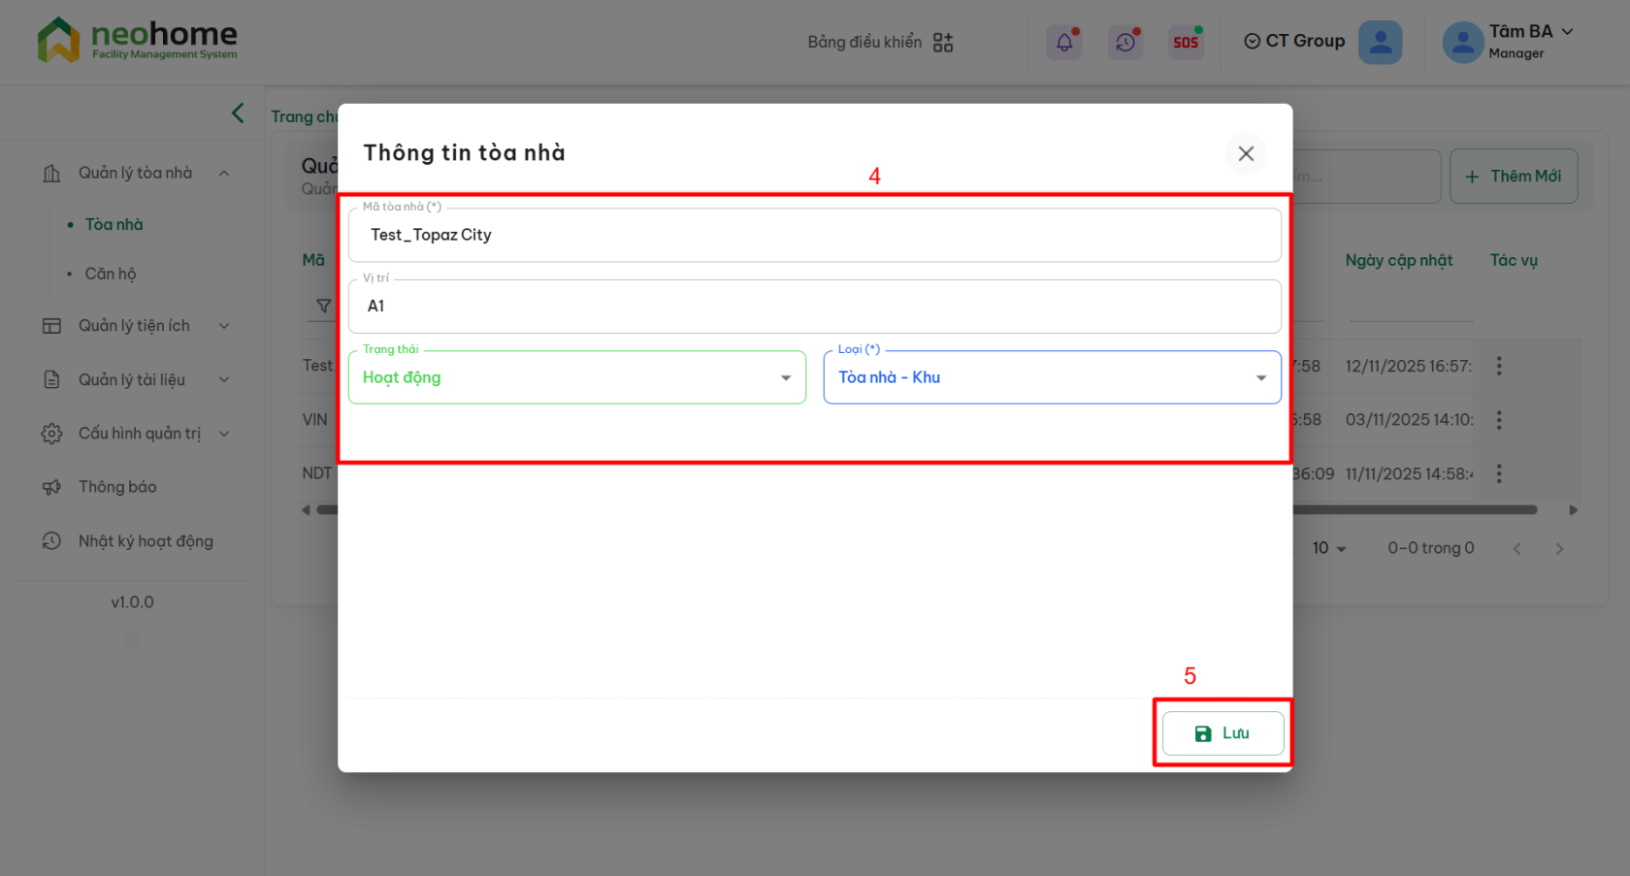The width and height of the screenshot is (1630, 876).
Task: Select Căn hộ in the sidebar
Action: (x=111, y=274)
